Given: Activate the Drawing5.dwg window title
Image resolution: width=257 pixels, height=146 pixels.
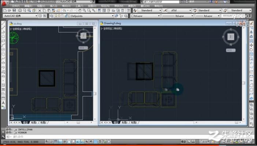Looking at the screenshot, I should tap(112, 23).
